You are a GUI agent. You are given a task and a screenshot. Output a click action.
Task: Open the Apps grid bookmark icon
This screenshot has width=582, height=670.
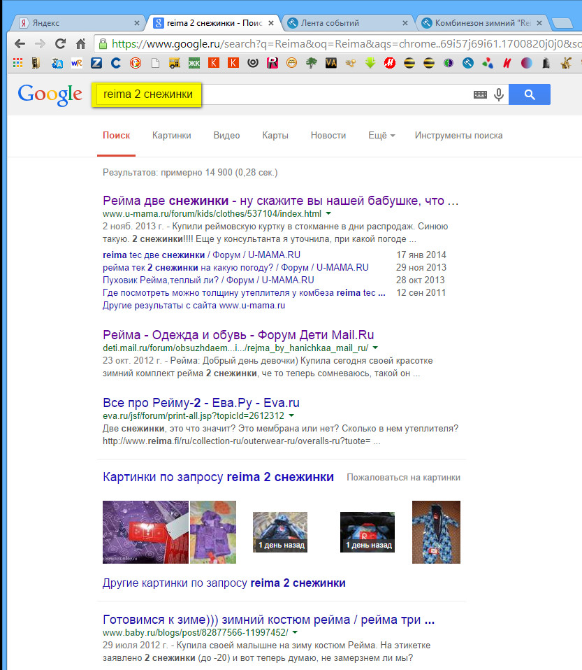tap(17, 63)
